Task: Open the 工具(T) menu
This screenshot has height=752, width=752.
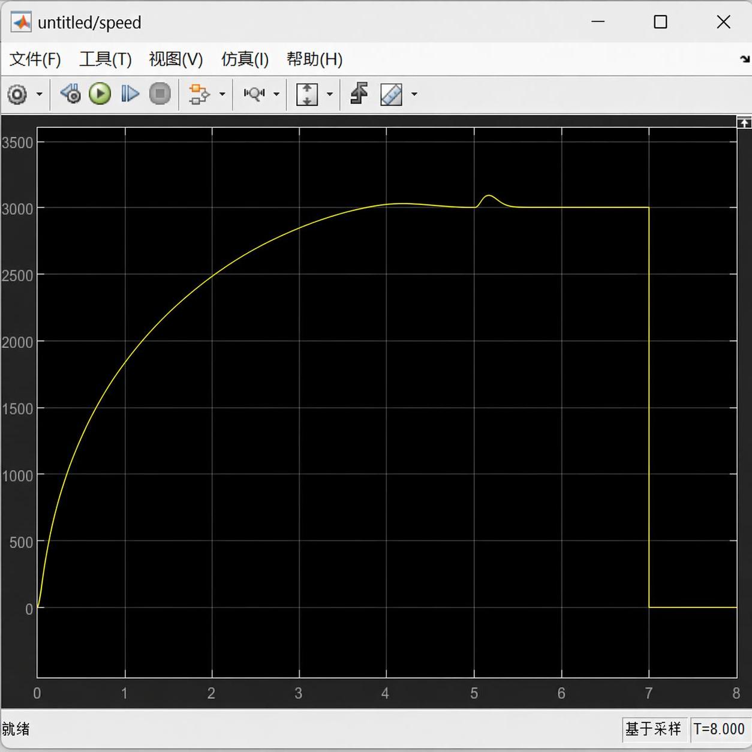Action: 106,59
